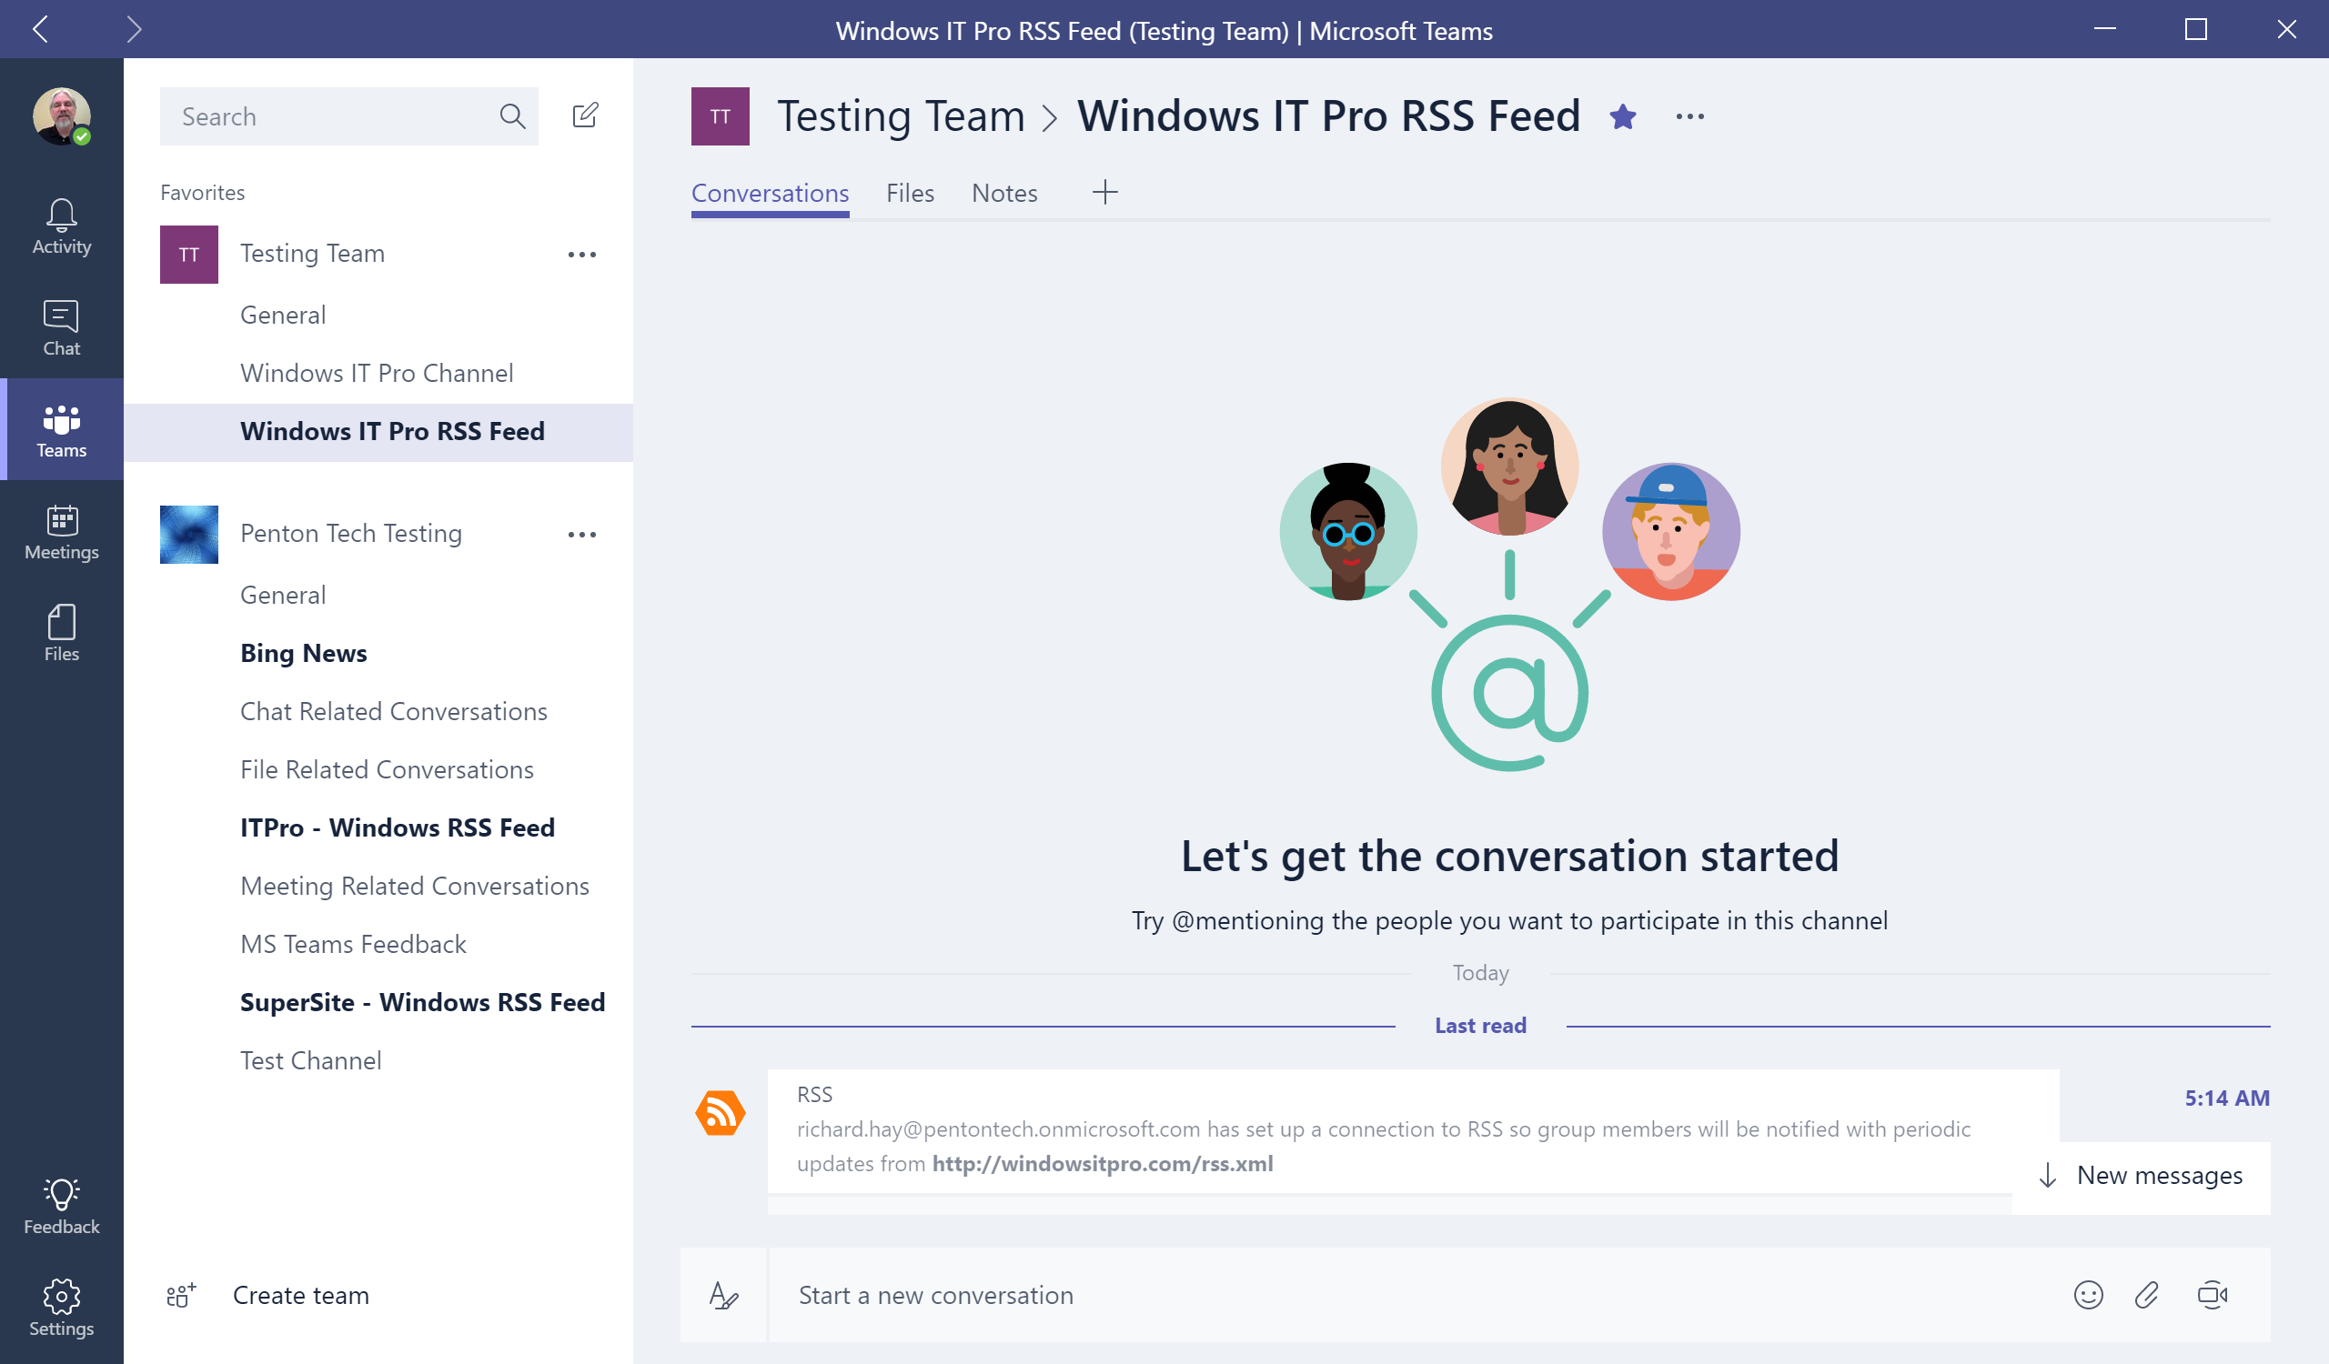This screenshot has height=1364, width=2329.
Task: Open Meetings from the sidebar
Action: point(60,531)
